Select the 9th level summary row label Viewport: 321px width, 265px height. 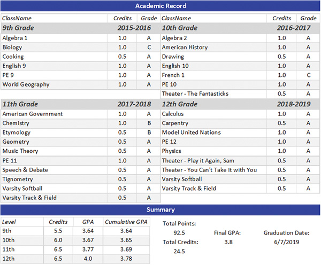click(7, 231)
